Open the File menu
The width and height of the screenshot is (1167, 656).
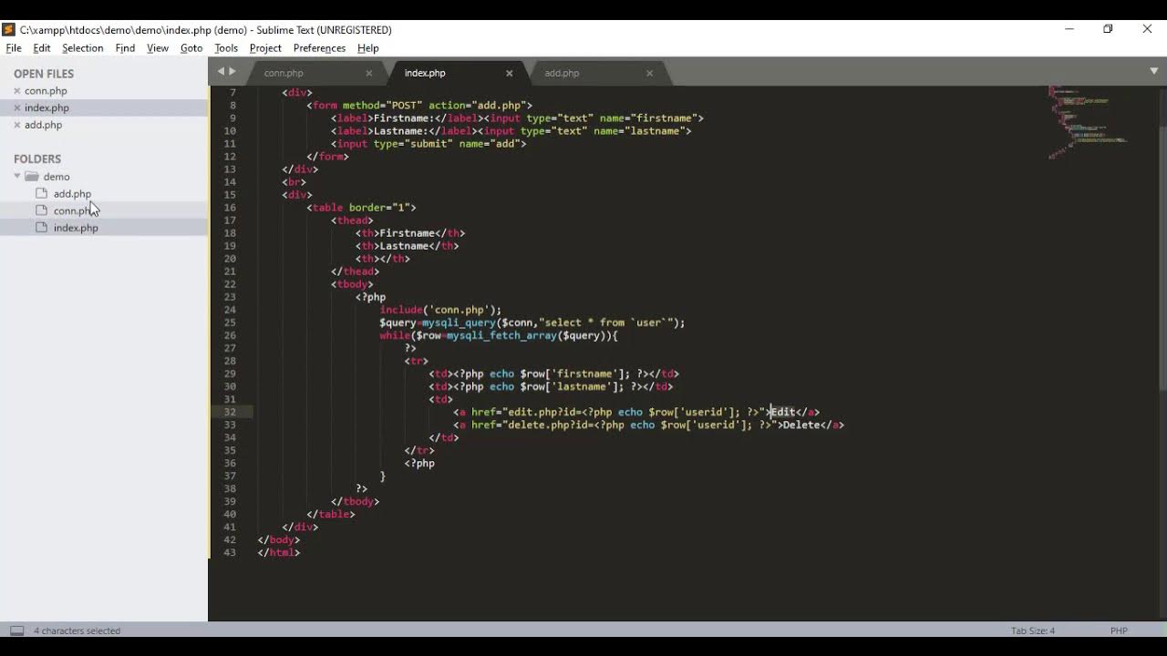pos(14,48)
